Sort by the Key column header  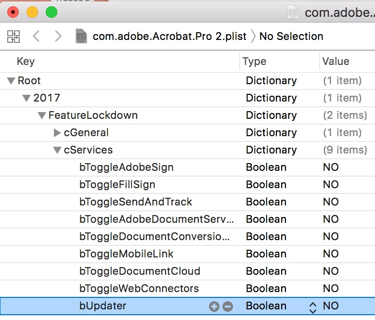pos(26,62)
